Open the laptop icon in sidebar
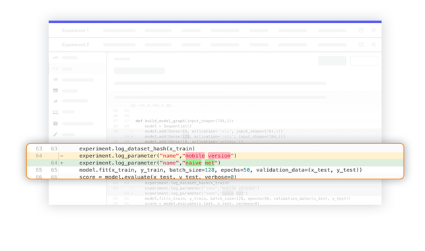 point(55,112)
